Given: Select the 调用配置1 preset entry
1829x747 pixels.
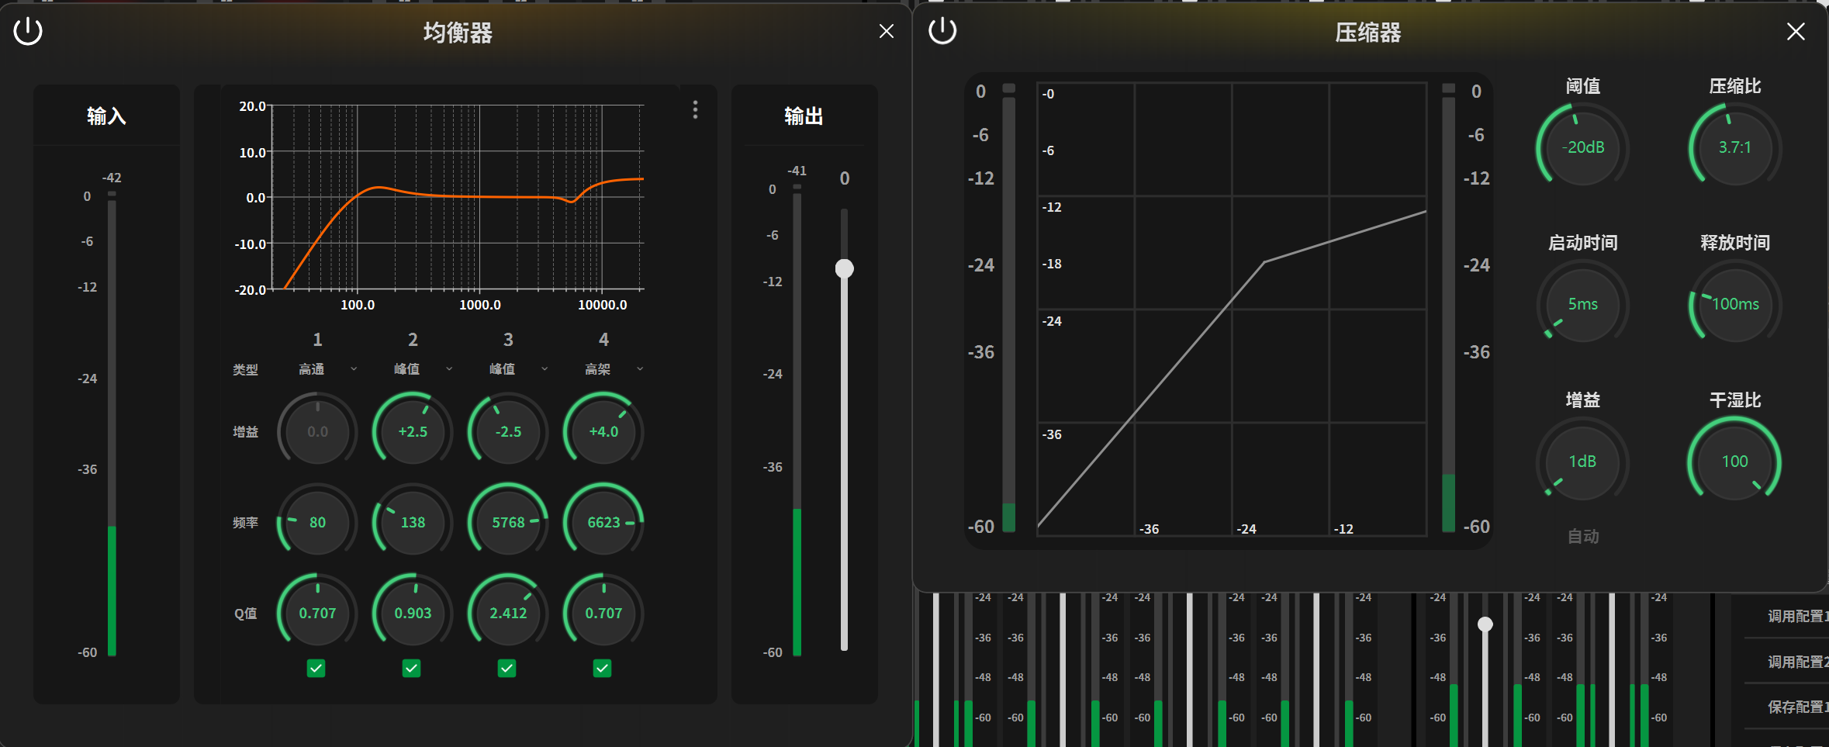Looking at the screenshot, I should coord(1793,617).
